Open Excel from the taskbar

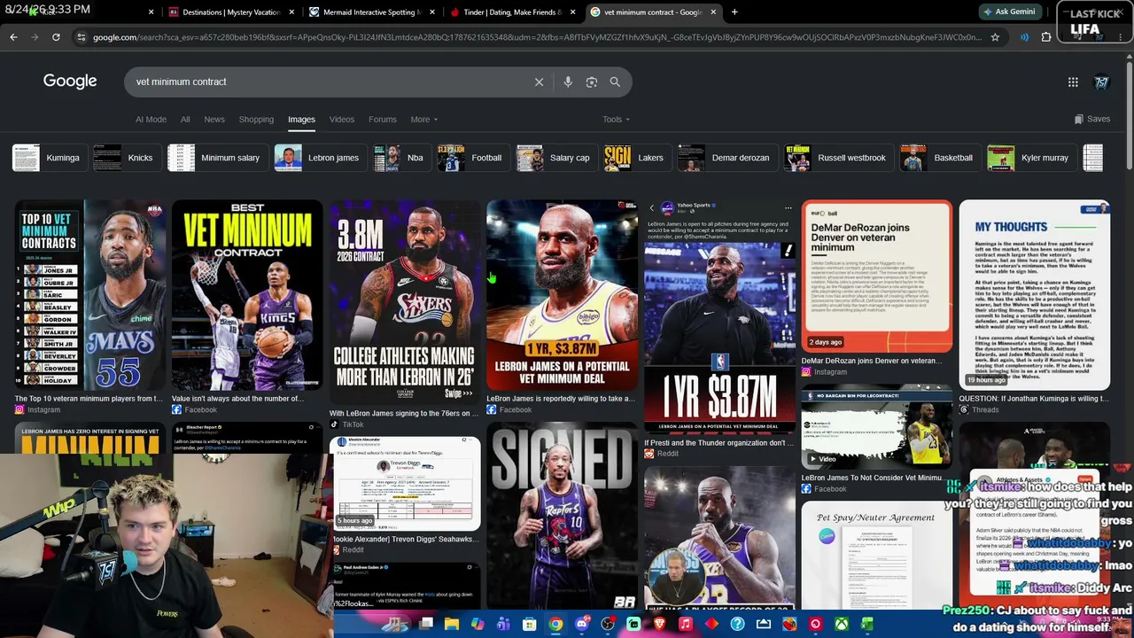(867, 624)
